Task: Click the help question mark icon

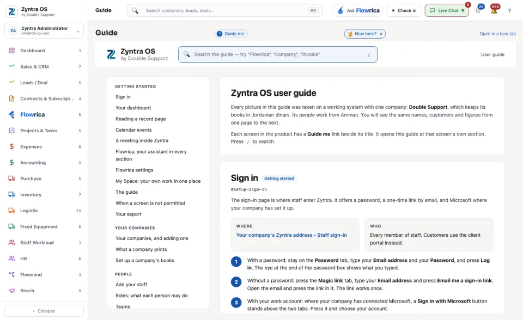Action: [509, 11]
